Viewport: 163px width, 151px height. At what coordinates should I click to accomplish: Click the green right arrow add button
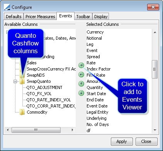click(x=81, y=65)
